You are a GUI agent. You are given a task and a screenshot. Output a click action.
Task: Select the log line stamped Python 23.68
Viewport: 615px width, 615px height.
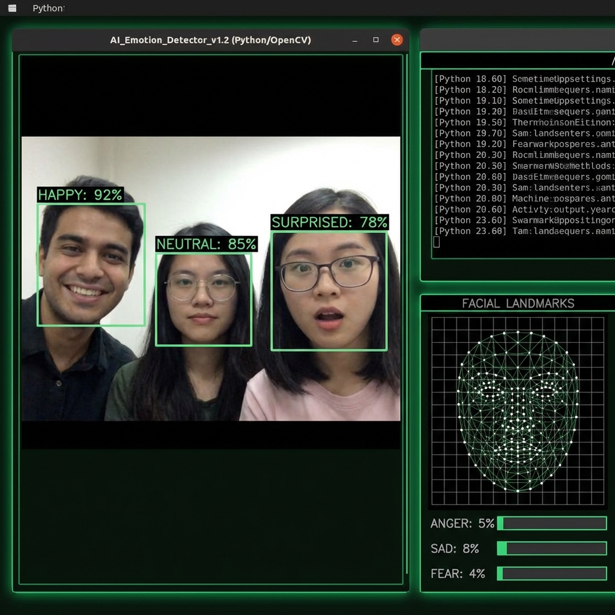click(524, 231)
